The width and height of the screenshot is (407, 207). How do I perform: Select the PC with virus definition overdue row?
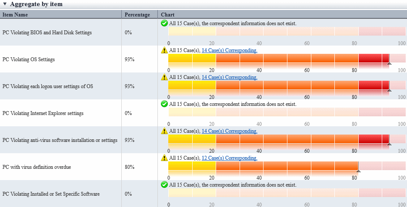pos(203,167)
